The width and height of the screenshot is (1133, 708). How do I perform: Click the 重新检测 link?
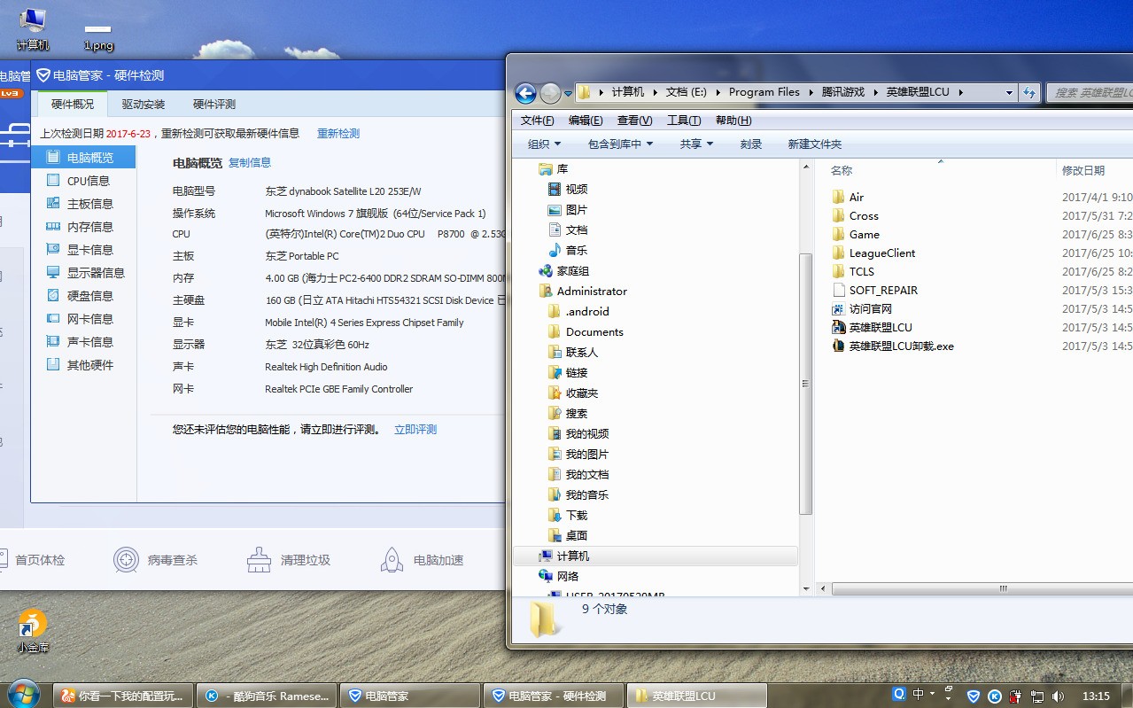pos(338,134)
